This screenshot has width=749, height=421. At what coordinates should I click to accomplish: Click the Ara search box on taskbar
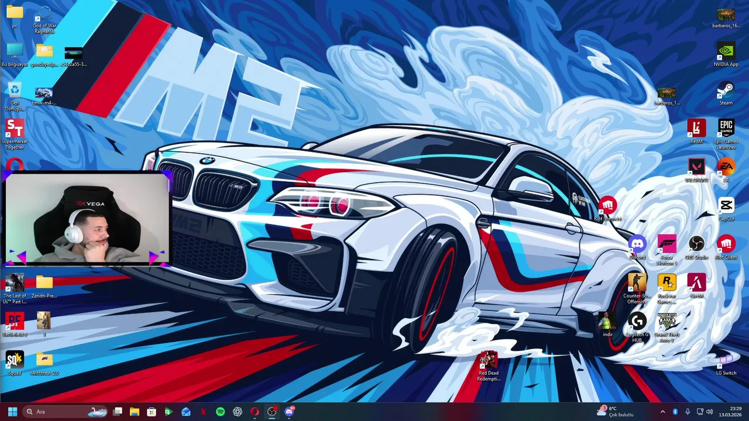click(x=64, y=412)
